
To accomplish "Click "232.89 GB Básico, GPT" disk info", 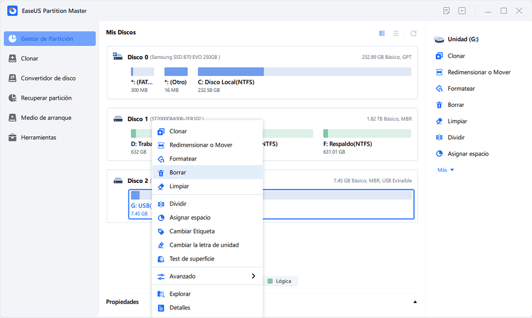I will 386,57.
